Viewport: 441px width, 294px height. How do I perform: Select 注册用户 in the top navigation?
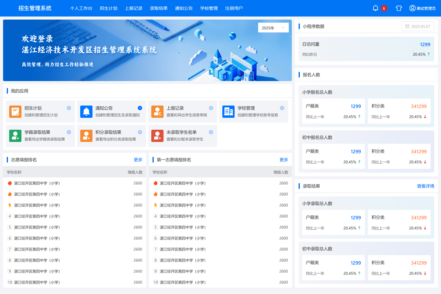[234, 8]
